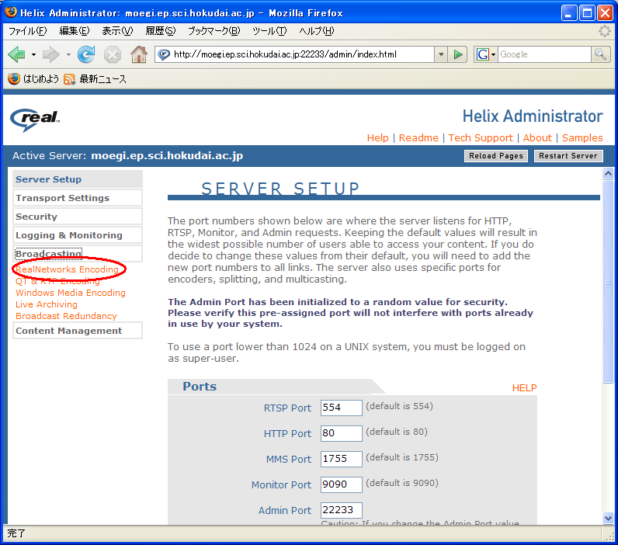Open the Samples link
Screen dimensions: 618x545
[582, 138]
